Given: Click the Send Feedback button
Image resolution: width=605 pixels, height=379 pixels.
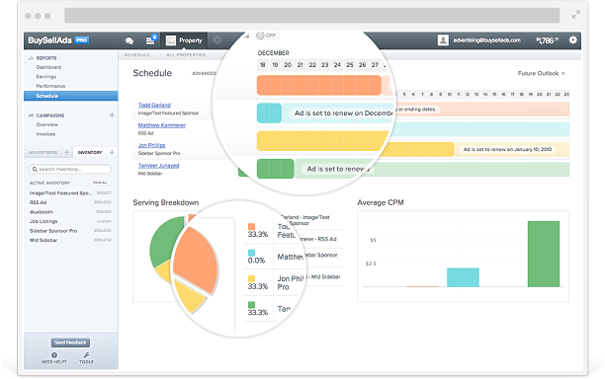Looking at the screenshot, I should (70, 342).
